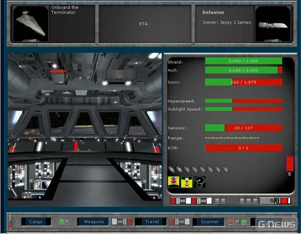Select the fifth passenger capsule icon
The height and width of the screenshot is (234, 301).
coord(202,169)
